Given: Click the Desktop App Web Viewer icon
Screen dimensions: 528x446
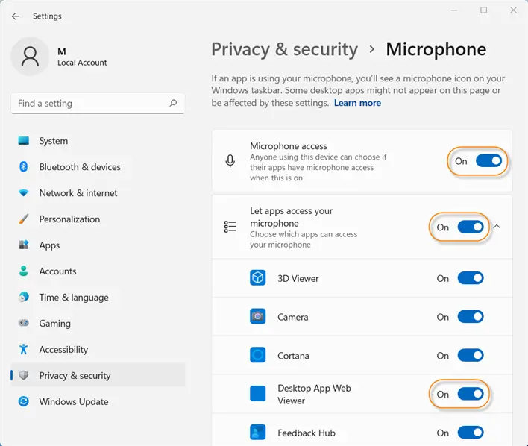Looking at the screenshot, I should pyautogui.click(x=257, y=394).
